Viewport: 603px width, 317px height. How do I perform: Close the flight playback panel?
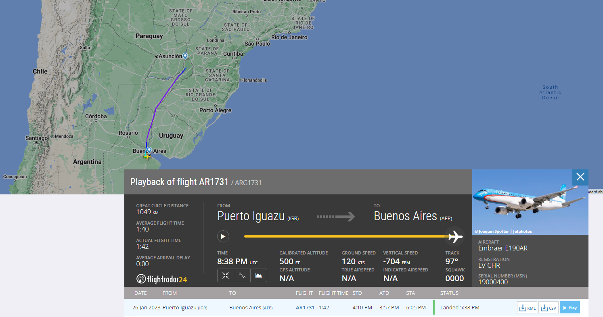pos(580,177)
